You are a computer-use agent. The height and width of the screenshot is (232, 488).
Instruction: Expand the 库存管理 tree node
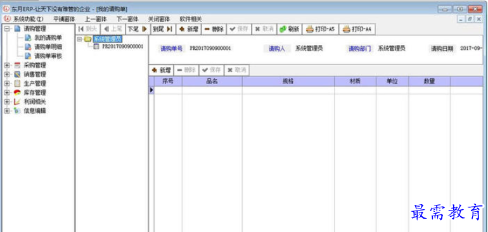(7, 92)
